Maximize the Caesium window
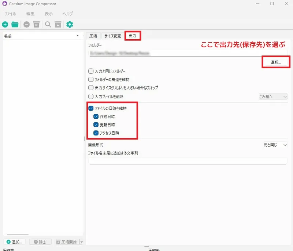 click(x=272, y=4)
